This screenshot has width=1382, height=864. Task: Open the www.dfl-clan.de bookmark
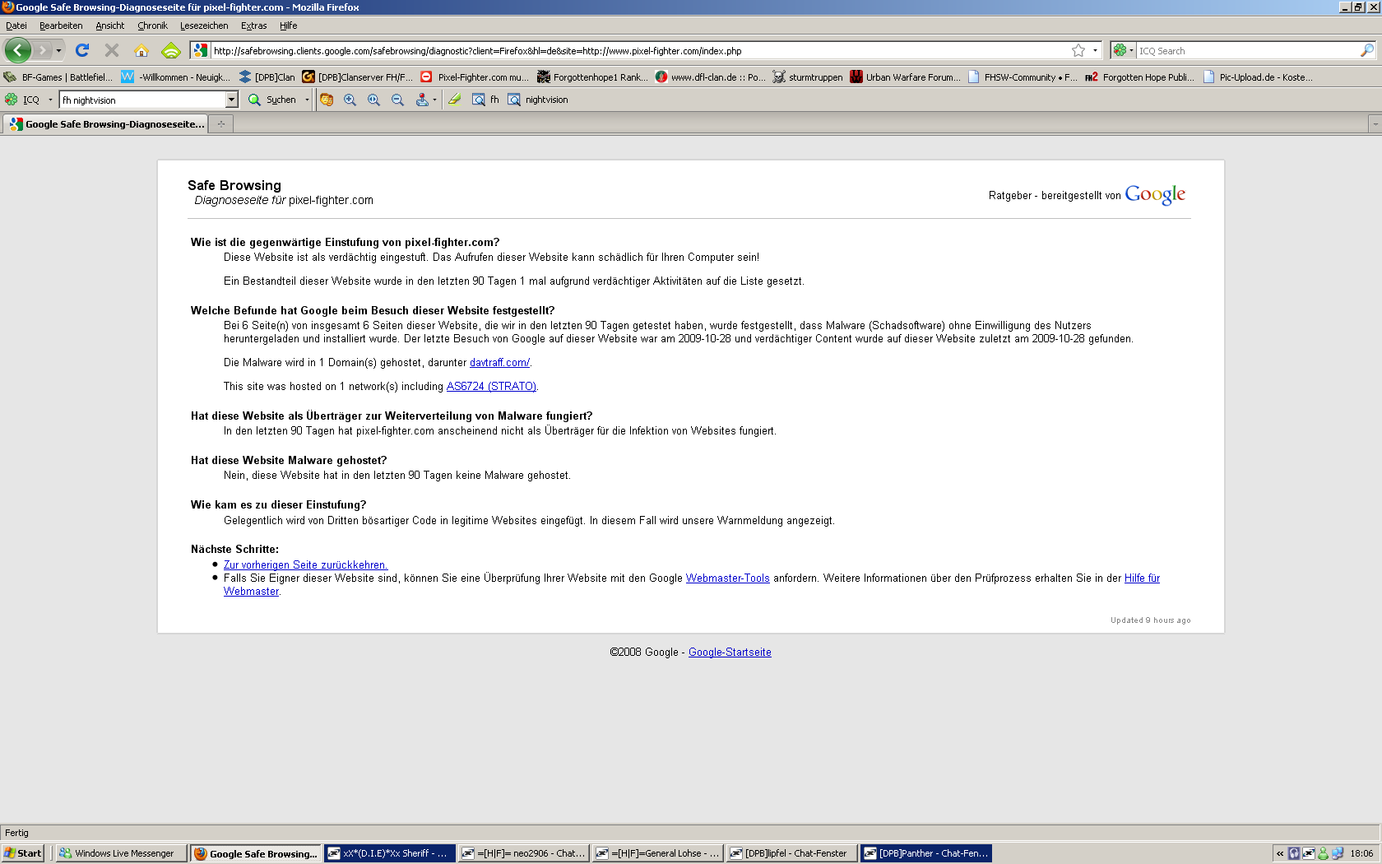coord(710,77)
